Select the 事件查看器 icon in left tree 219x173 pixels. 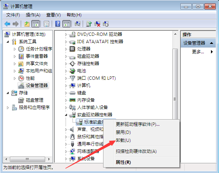click(x=21, y=56)
